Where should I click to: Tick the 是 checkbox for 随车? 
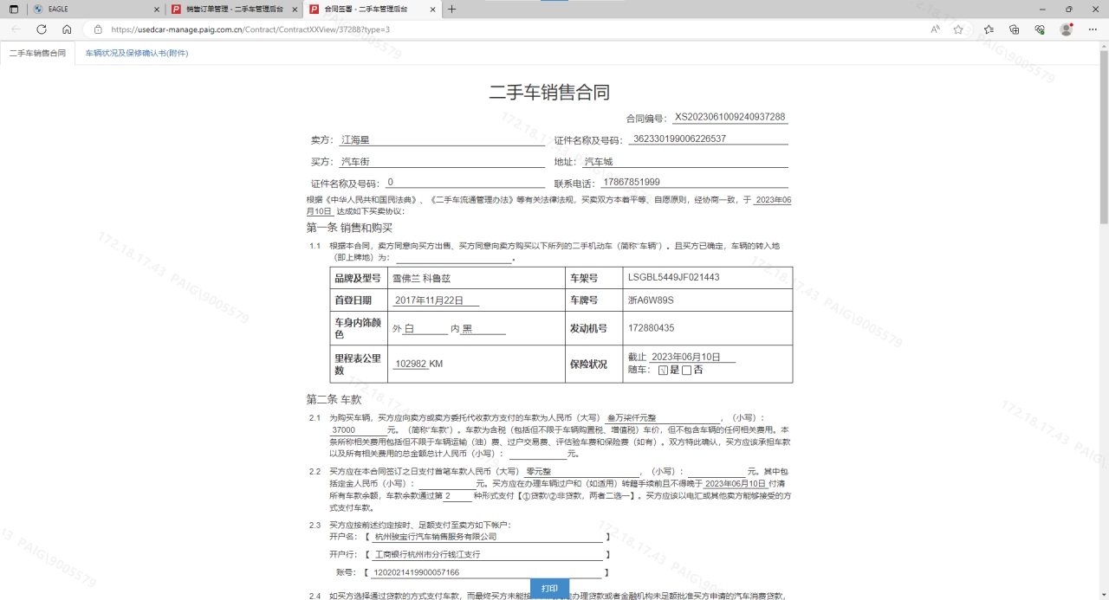coord(663,371)
